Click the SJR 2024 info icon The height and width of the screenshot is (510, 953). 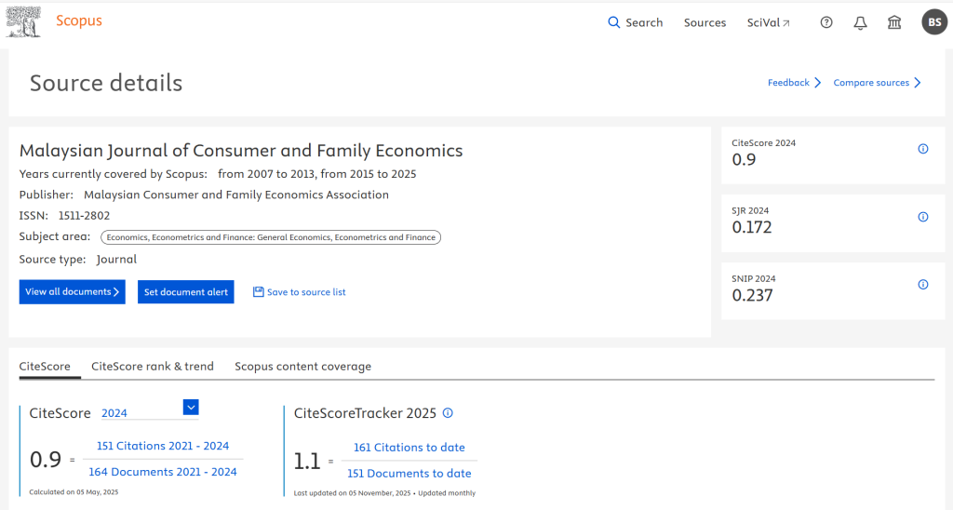tap(922, 217)
